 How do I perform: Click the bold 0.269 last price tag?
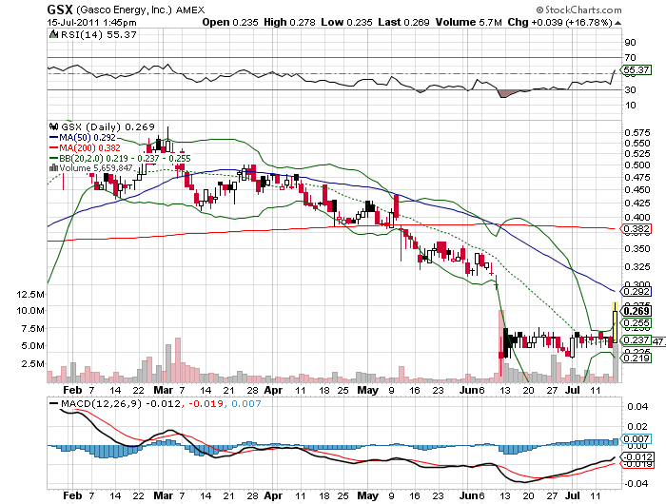coord(637,311)
